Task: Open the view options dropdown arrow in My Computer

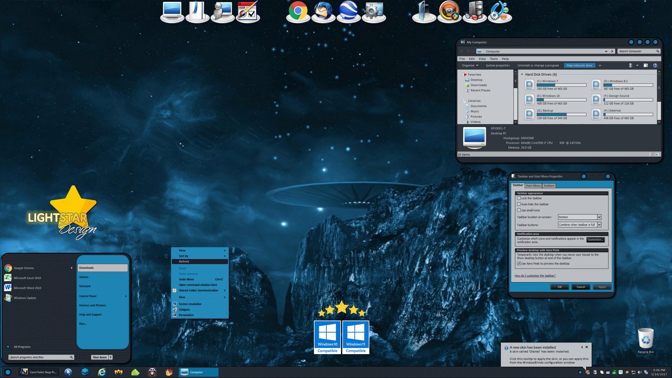Action: [x=637, y=66]
